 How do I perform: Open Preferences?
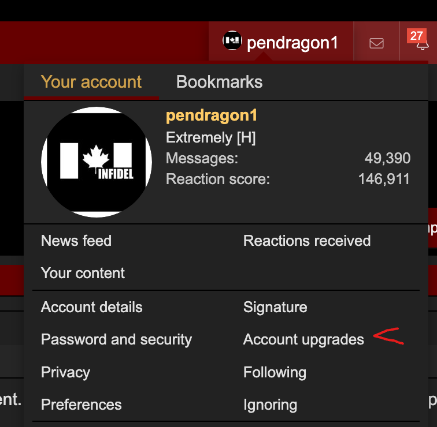(x=82, y=404)
